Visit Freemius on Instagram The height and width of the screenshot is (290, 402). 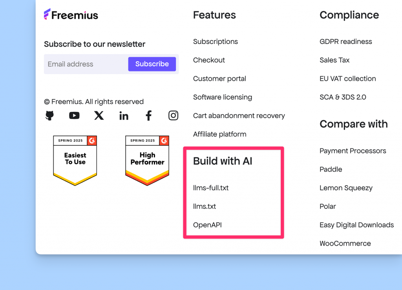coord(173,115)
